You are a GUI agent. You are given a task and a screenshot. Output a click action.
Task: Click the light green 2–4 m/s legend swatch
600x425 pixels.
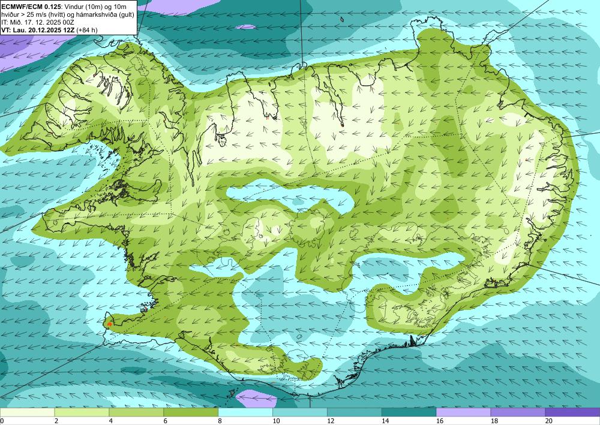tap(82, 412)
